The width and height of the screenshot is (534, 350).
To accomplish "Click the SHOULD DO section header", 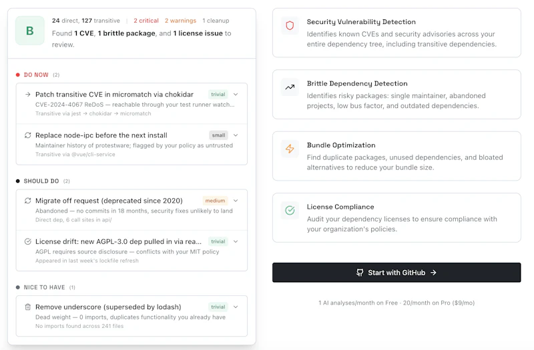I will click(41, 181).
